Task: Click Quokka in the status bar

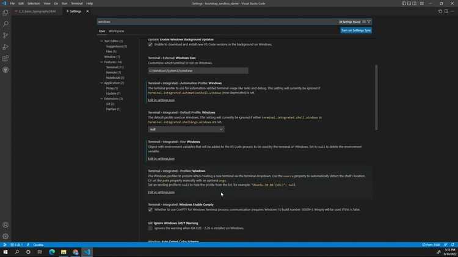Action: [38, 245]
